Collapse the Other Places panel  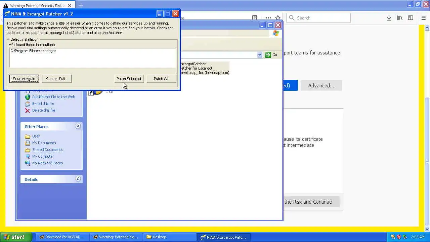pyautogui.click(x=78, y=126)
